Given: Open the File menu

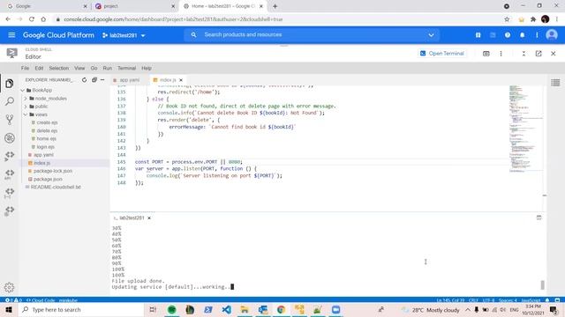Looking at the screenshot, I should pos(25,68).
